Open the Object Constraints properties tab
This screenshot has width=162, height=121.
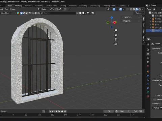pos(148,88)
